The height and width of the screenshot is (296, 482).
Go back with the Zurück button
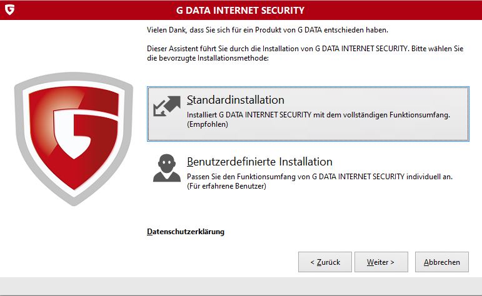[324, 262]
